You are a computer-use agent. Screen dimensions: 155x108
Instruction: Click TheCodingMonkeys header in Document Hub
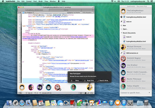136,11
